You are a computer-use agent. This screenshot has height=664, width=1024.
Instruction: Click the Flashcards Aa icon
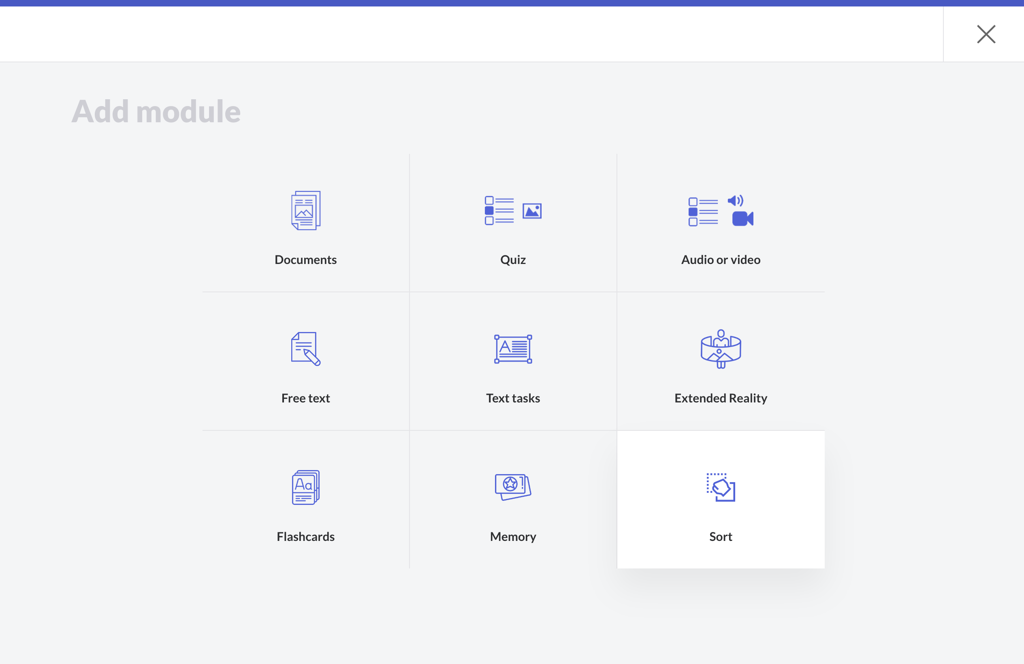point(305,487)
